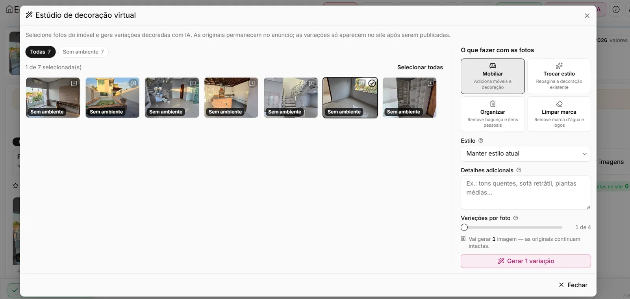
Task: Click the image icon on the pool photo
Action: [x=133, y=83]
